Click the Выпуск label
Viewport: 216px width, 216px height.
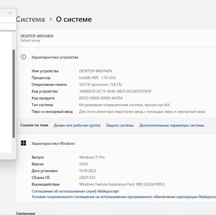click(38, 157)
